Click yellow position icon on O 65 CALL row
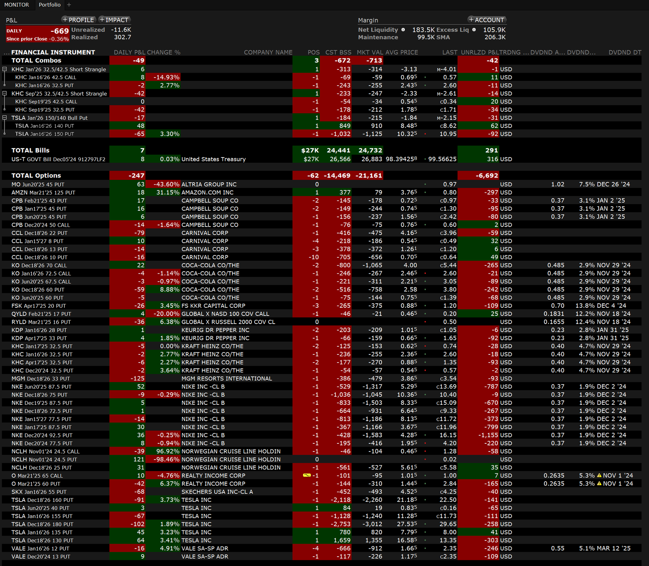 coord(307,475)
